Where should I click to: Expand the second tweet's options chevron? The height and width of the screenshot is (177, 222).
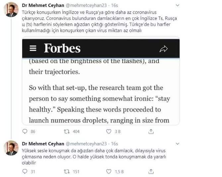tap(178, 144)
